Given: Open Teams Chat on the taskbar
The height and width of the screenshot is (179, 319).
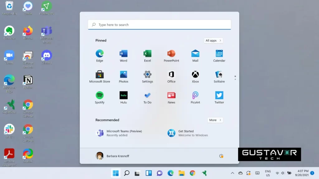Looking at the screenshot, I should click(x=159, y=173).
